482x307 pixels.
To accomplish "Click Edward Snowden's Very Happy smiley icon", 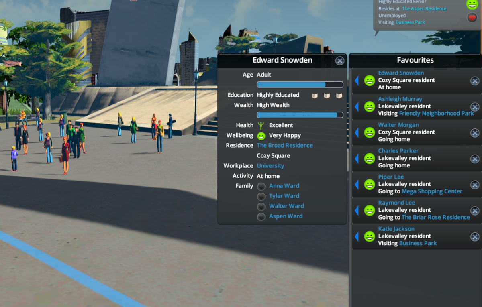I will (x=261, y=136).
